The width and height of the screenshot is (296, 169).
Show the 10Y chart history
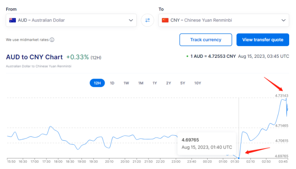[x=198, y=83]
